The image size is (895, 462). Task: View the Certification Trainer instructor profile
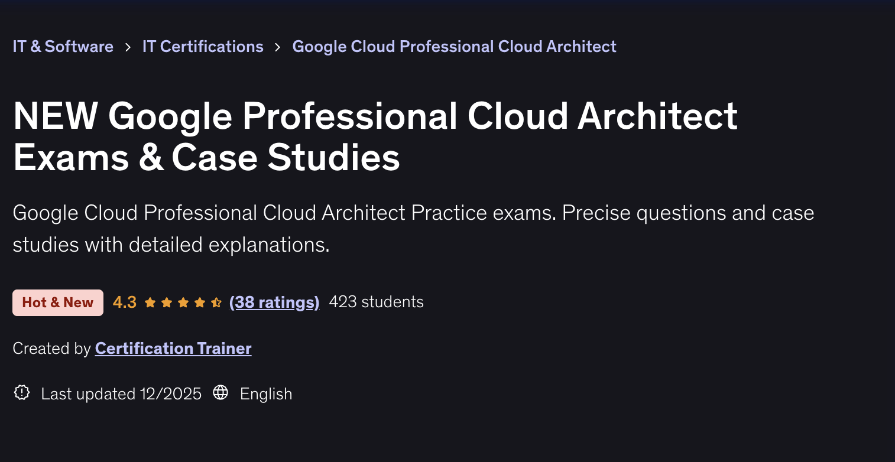click(173, 348)
